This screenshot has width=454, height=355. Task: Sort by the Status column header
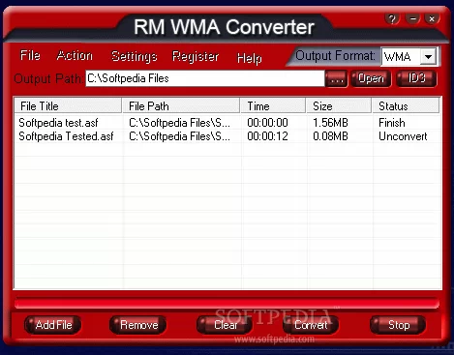point(406,105)
